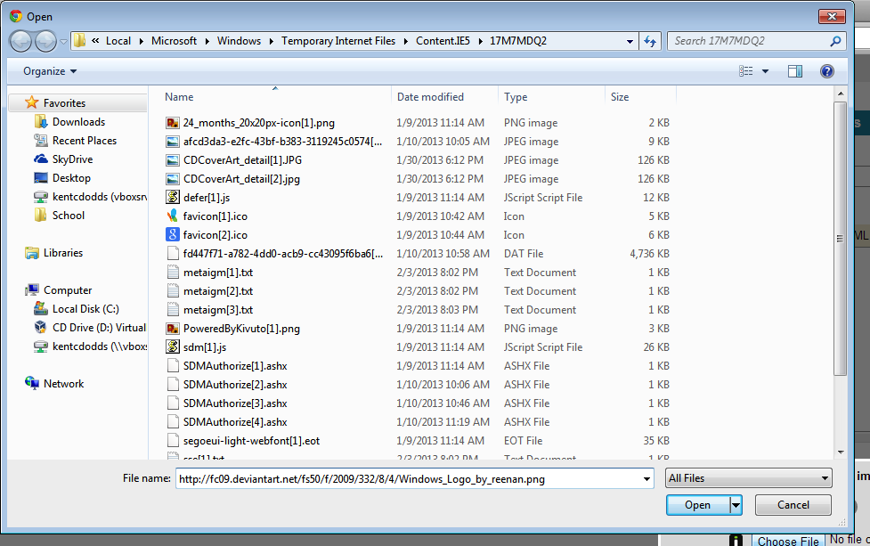
Task: Click Temporary Internet Files breadcrumb
Action: point(338,41)
